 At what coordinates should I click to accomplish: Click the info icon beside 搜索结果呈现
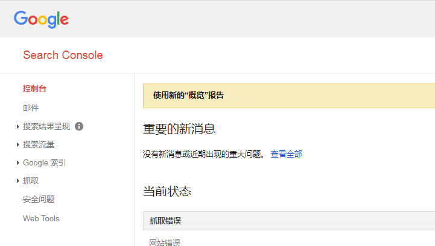point(79,126)
